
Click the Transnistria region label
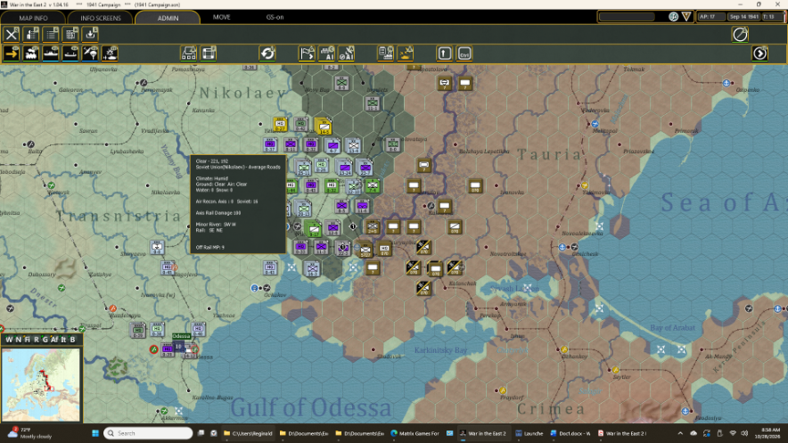119,216
